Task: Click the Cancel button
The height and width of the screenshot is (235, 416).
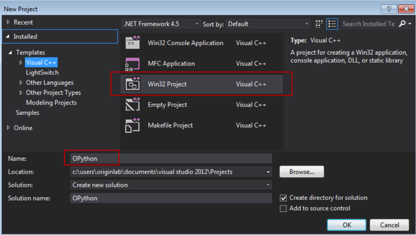Action: pyautogui.click(x=389, y=225)
